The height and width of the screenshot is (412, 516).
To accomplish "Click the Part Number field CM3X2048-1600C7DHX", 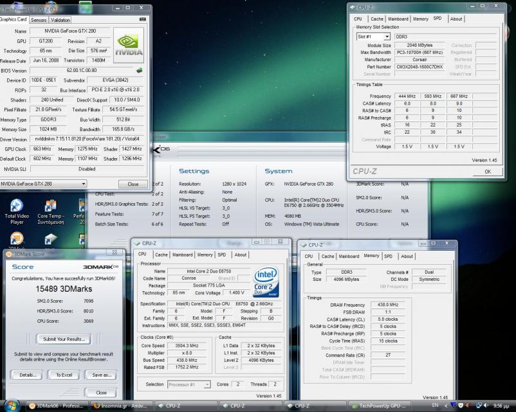I will [x=419, y=67].
